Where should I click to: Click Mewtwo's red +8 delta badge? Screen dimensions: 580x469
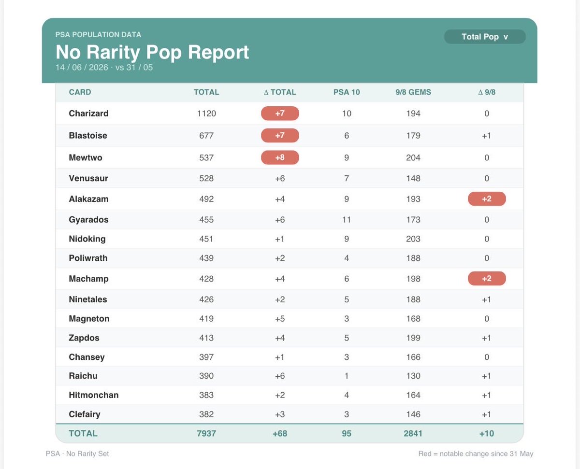click(280, 157)
